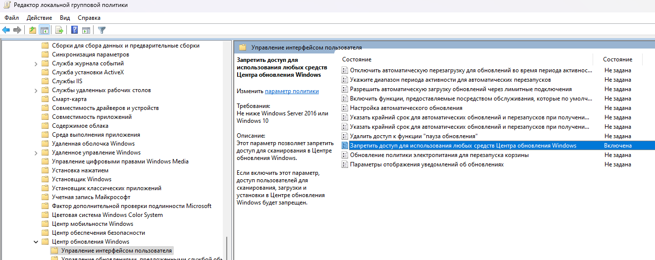This screenshot has width=655, height=260.
Task: Click the policy icon of the highlighted Запретить доступ row
Action: (345, 146)
